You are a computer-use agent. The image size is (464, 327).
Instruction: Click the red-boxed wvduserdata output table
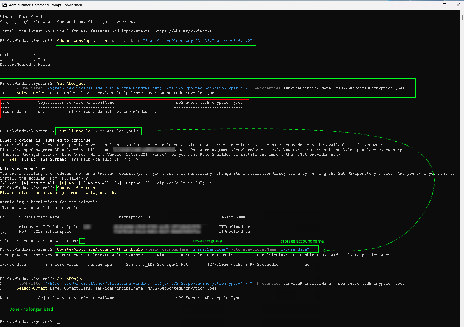[x=124, y=109]
